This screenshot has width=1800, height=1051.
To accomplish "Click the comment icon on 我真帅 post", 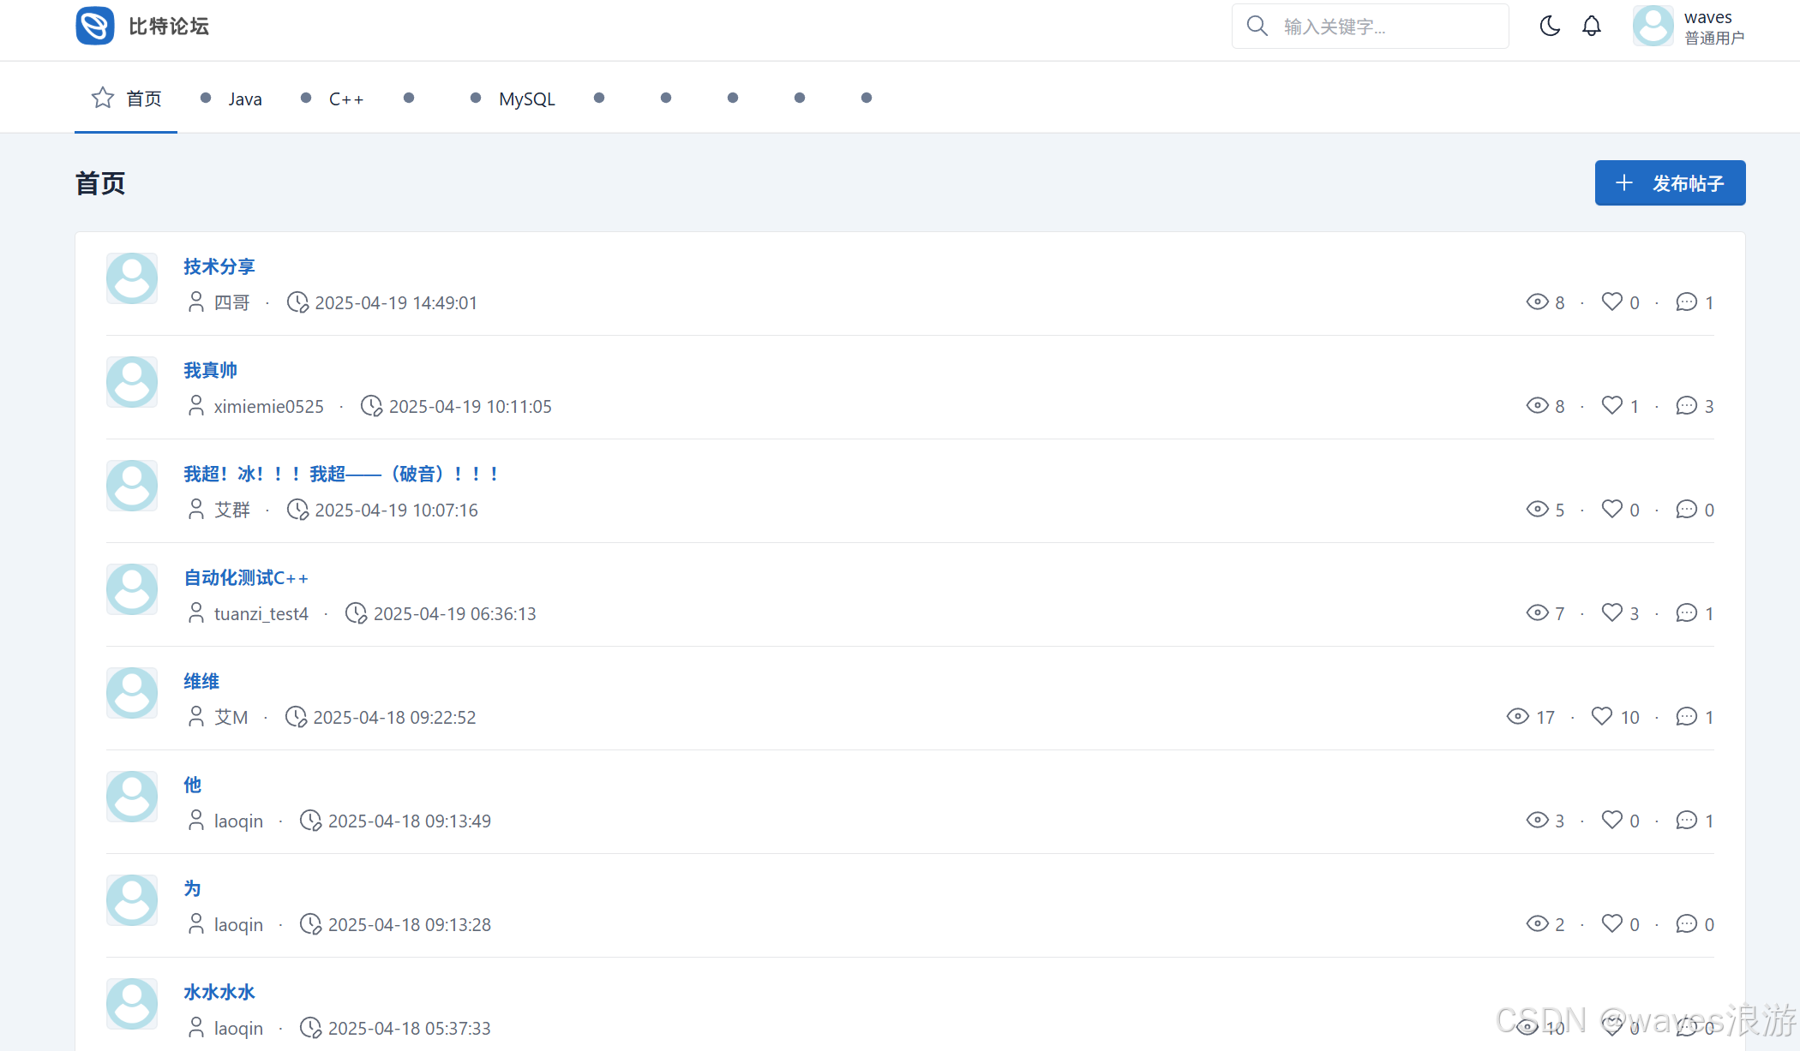I will [x=1686, y=405].
